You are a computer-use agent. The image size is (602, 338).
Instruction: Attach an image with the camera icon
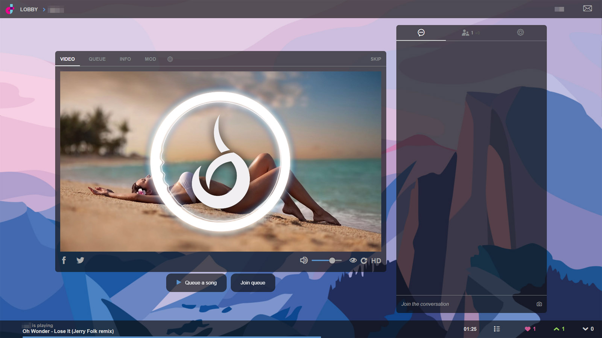(539, 304)
